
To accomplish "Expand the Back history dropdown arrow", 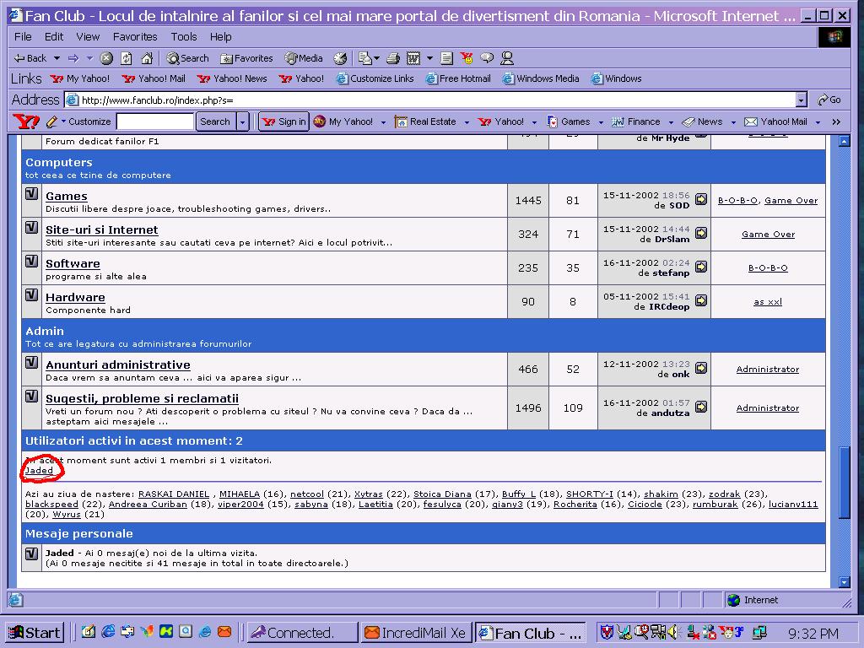I will tap(57, 58).
